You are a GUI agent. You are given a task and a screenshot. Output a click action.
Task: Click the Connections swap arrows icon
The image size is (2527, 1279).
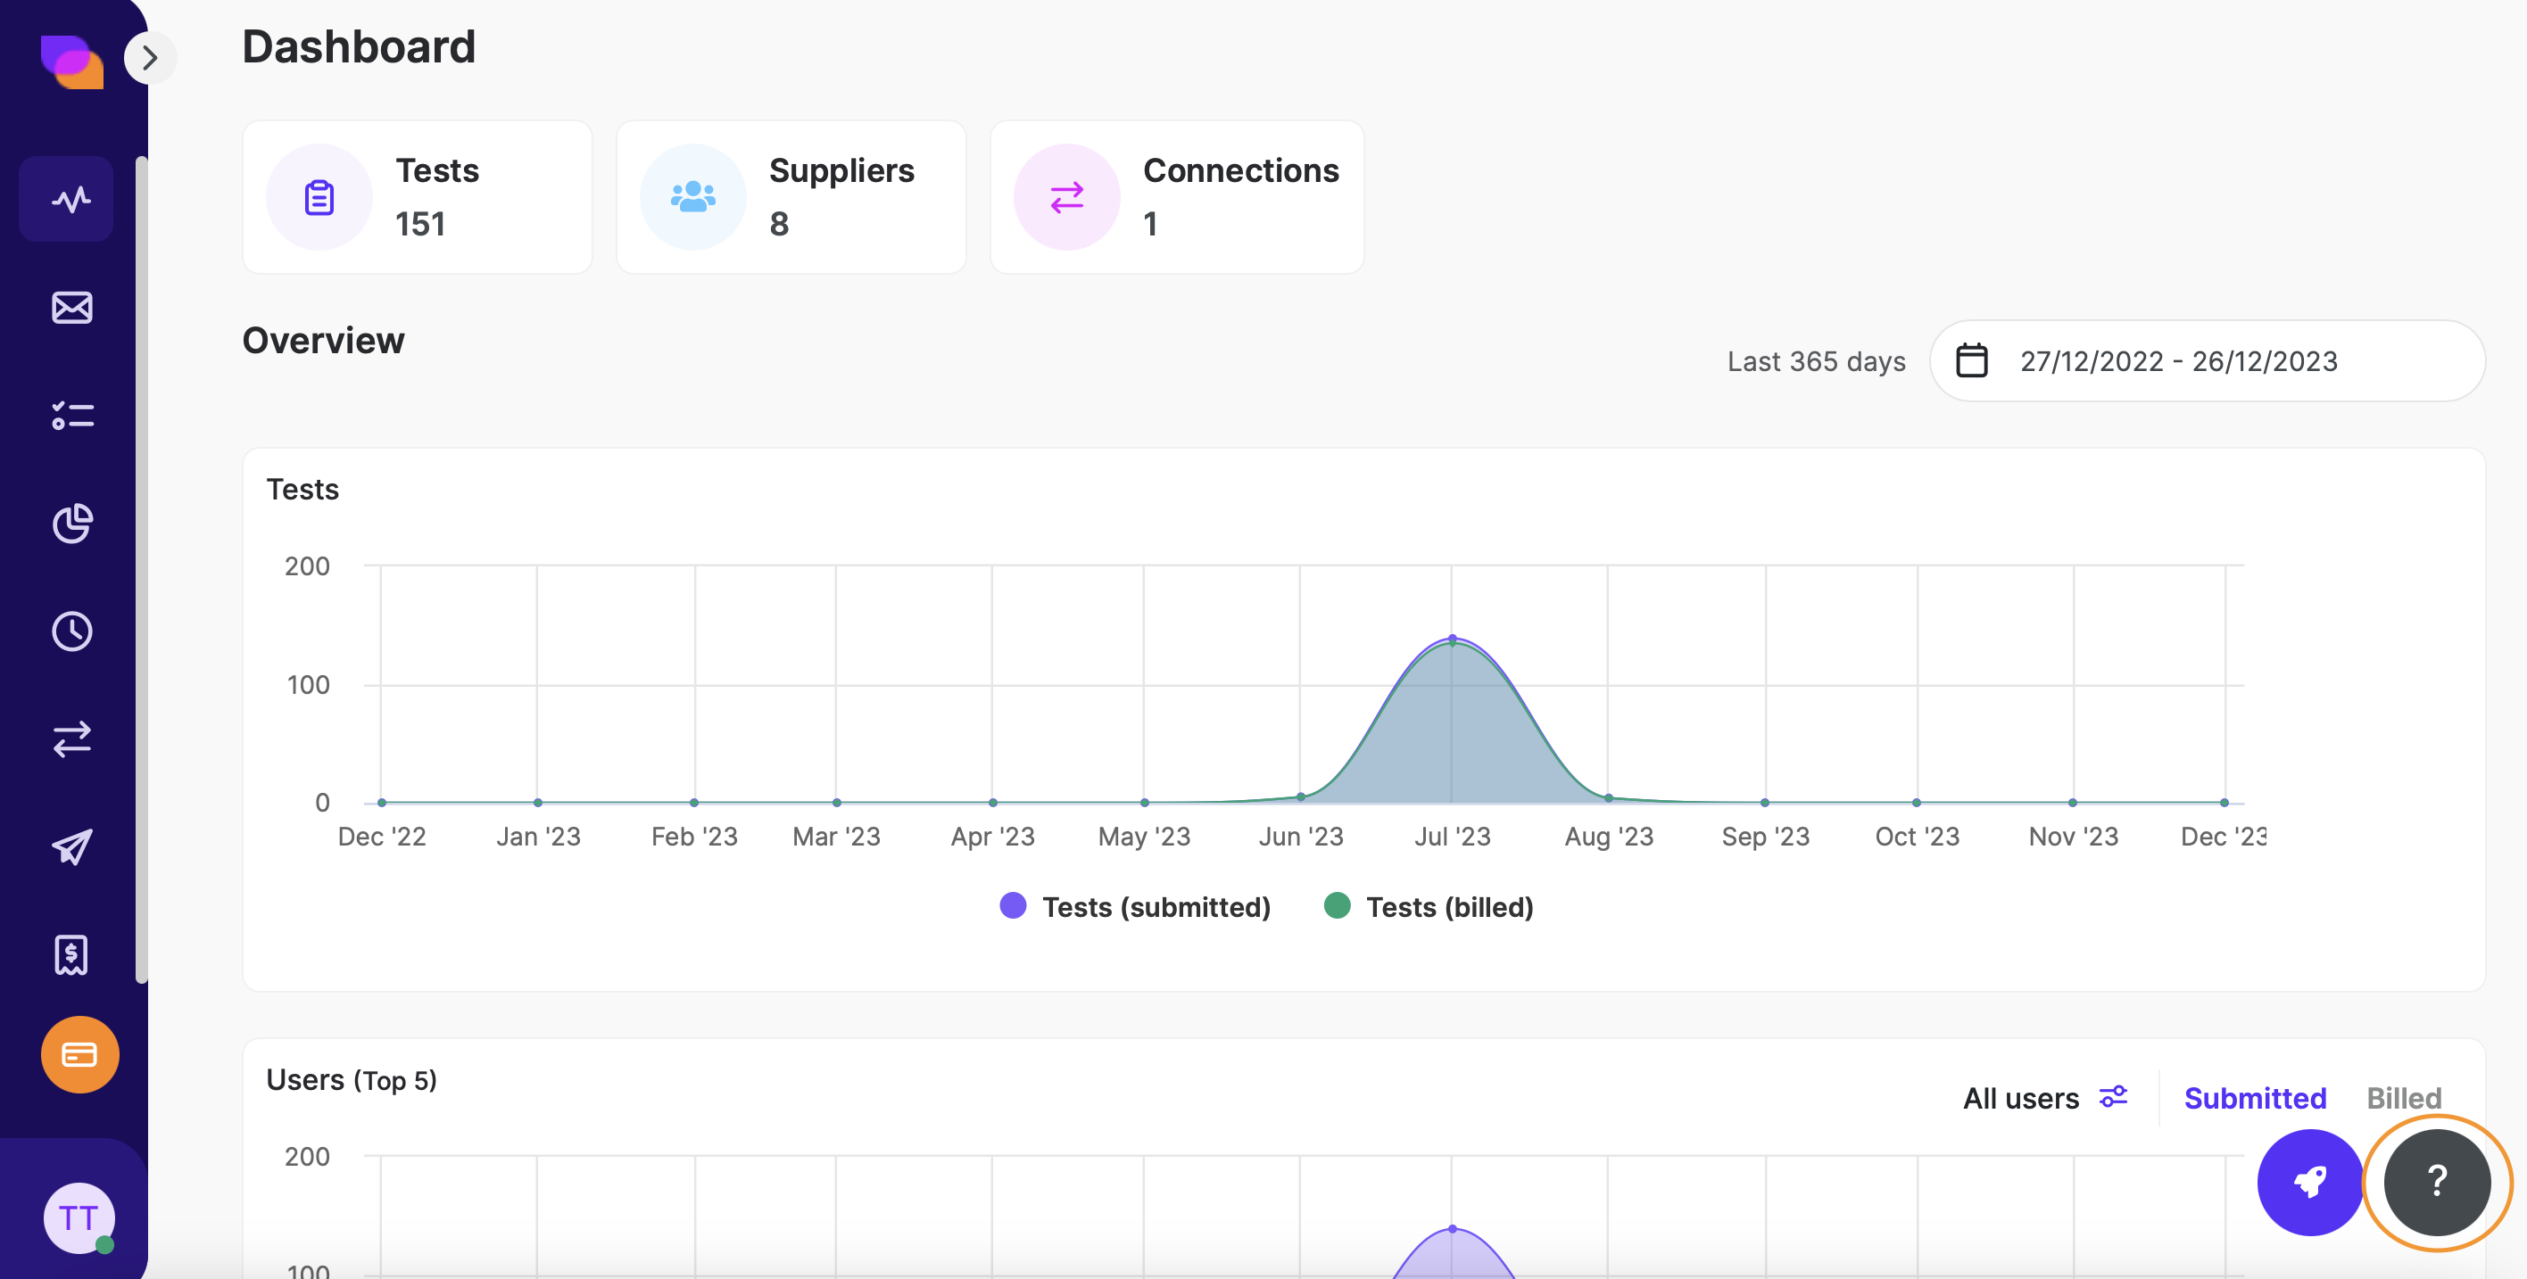(x=1066, y=197)
